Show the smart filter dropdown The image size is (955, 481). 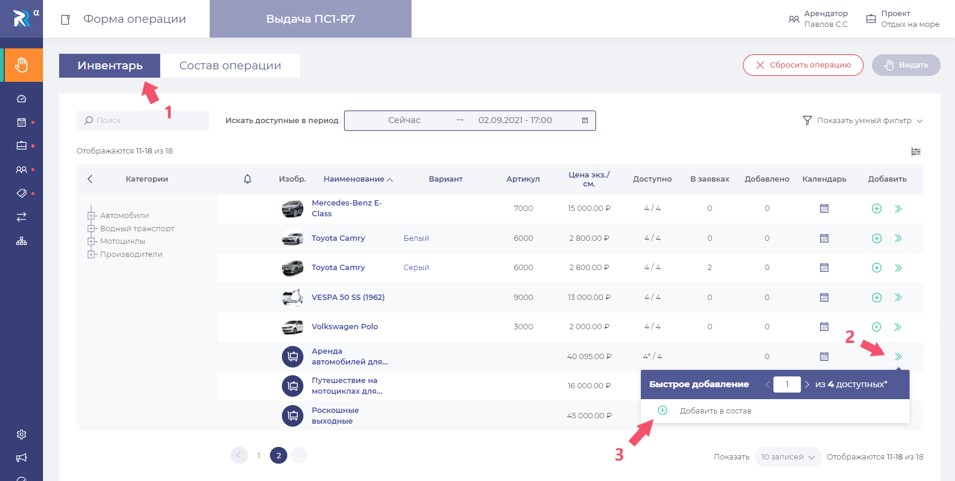pos(863,121)
